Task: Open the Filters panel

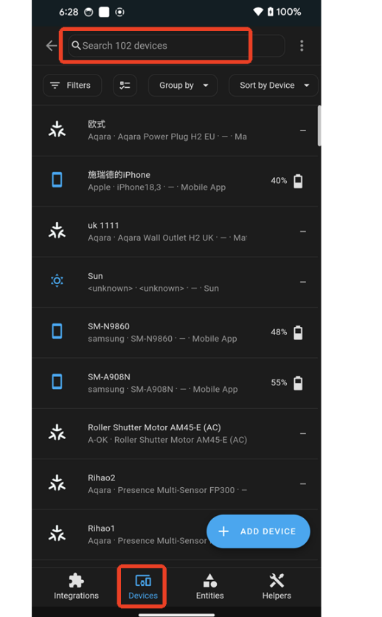Action: tap(72, 86)
